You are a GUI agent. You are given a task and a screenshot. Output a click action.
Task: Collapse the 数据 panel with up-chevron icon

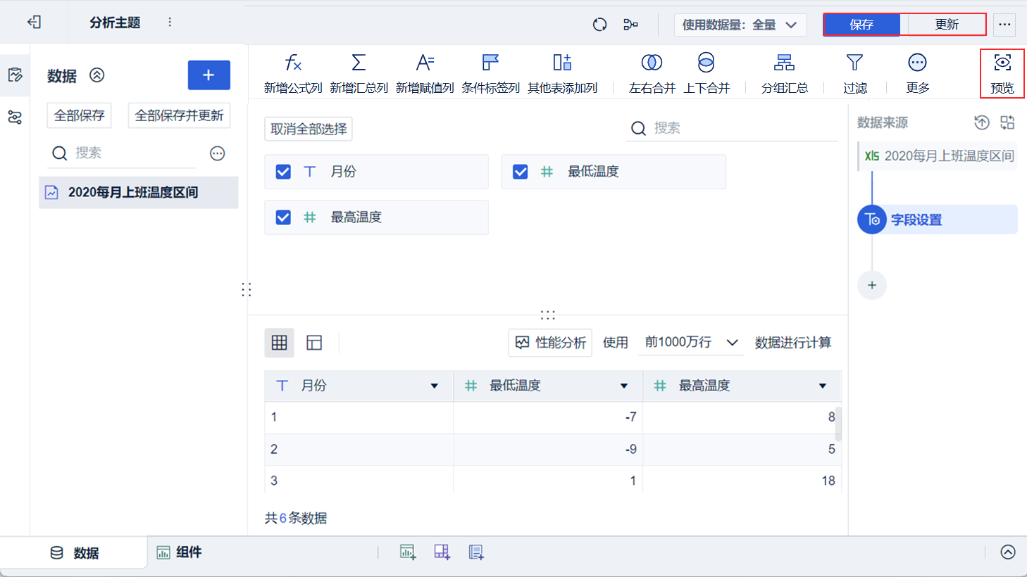click(97, 75)
